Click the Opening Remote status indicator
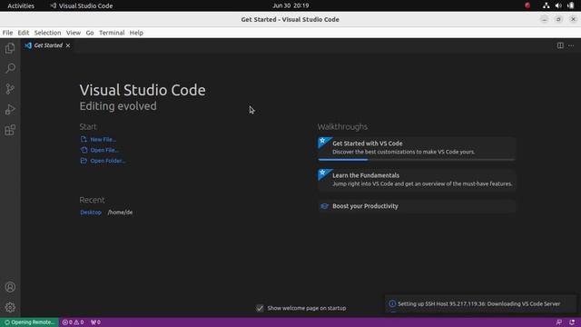The width and height of the screenshot is (581, 327). point(29,322)
